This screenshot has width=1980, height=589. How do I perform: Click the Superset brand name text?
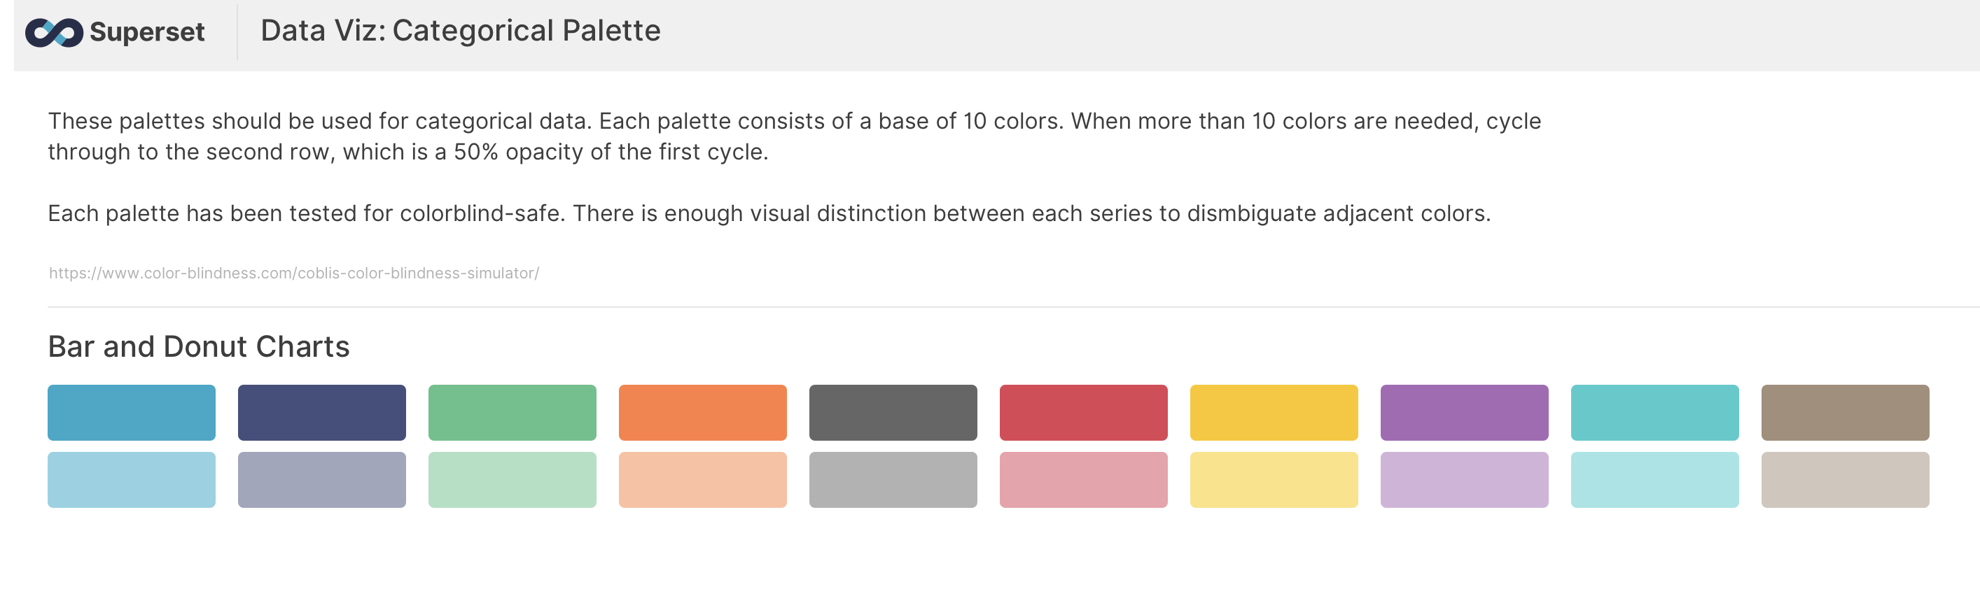(147, 32)
